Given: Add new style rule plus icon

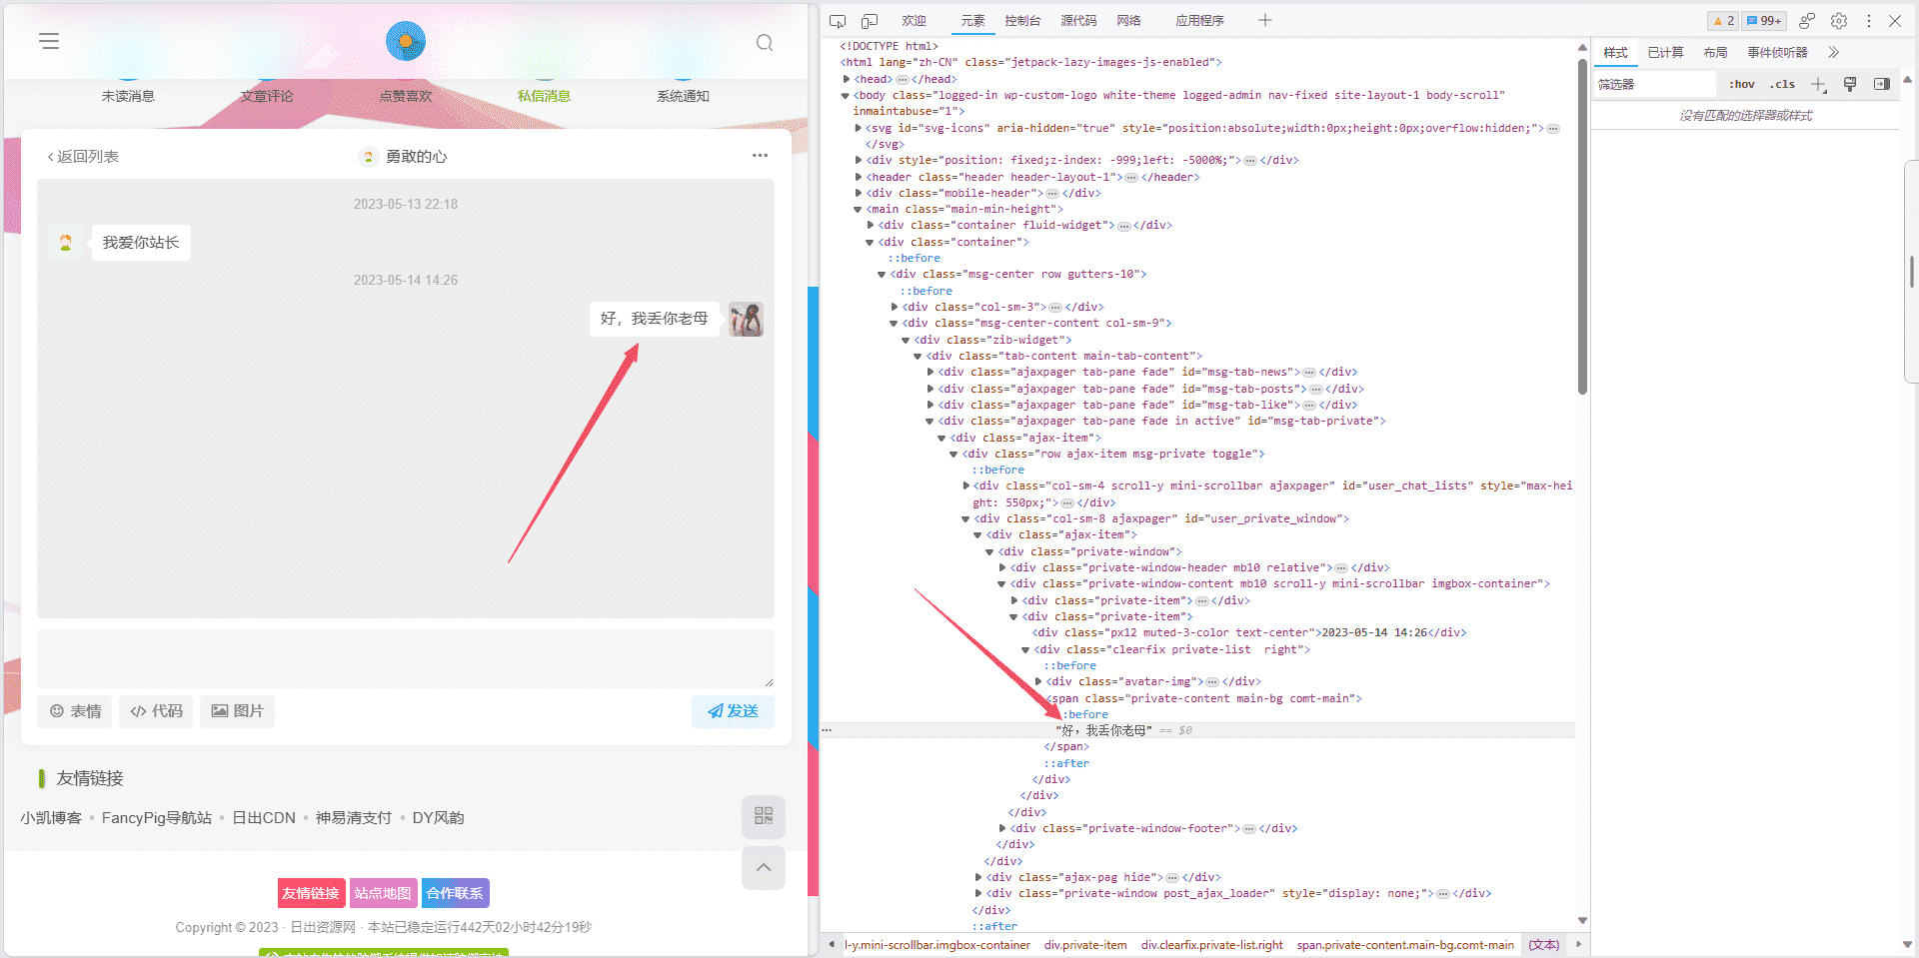Looking at the screenshot, I should pos(1818,85).
